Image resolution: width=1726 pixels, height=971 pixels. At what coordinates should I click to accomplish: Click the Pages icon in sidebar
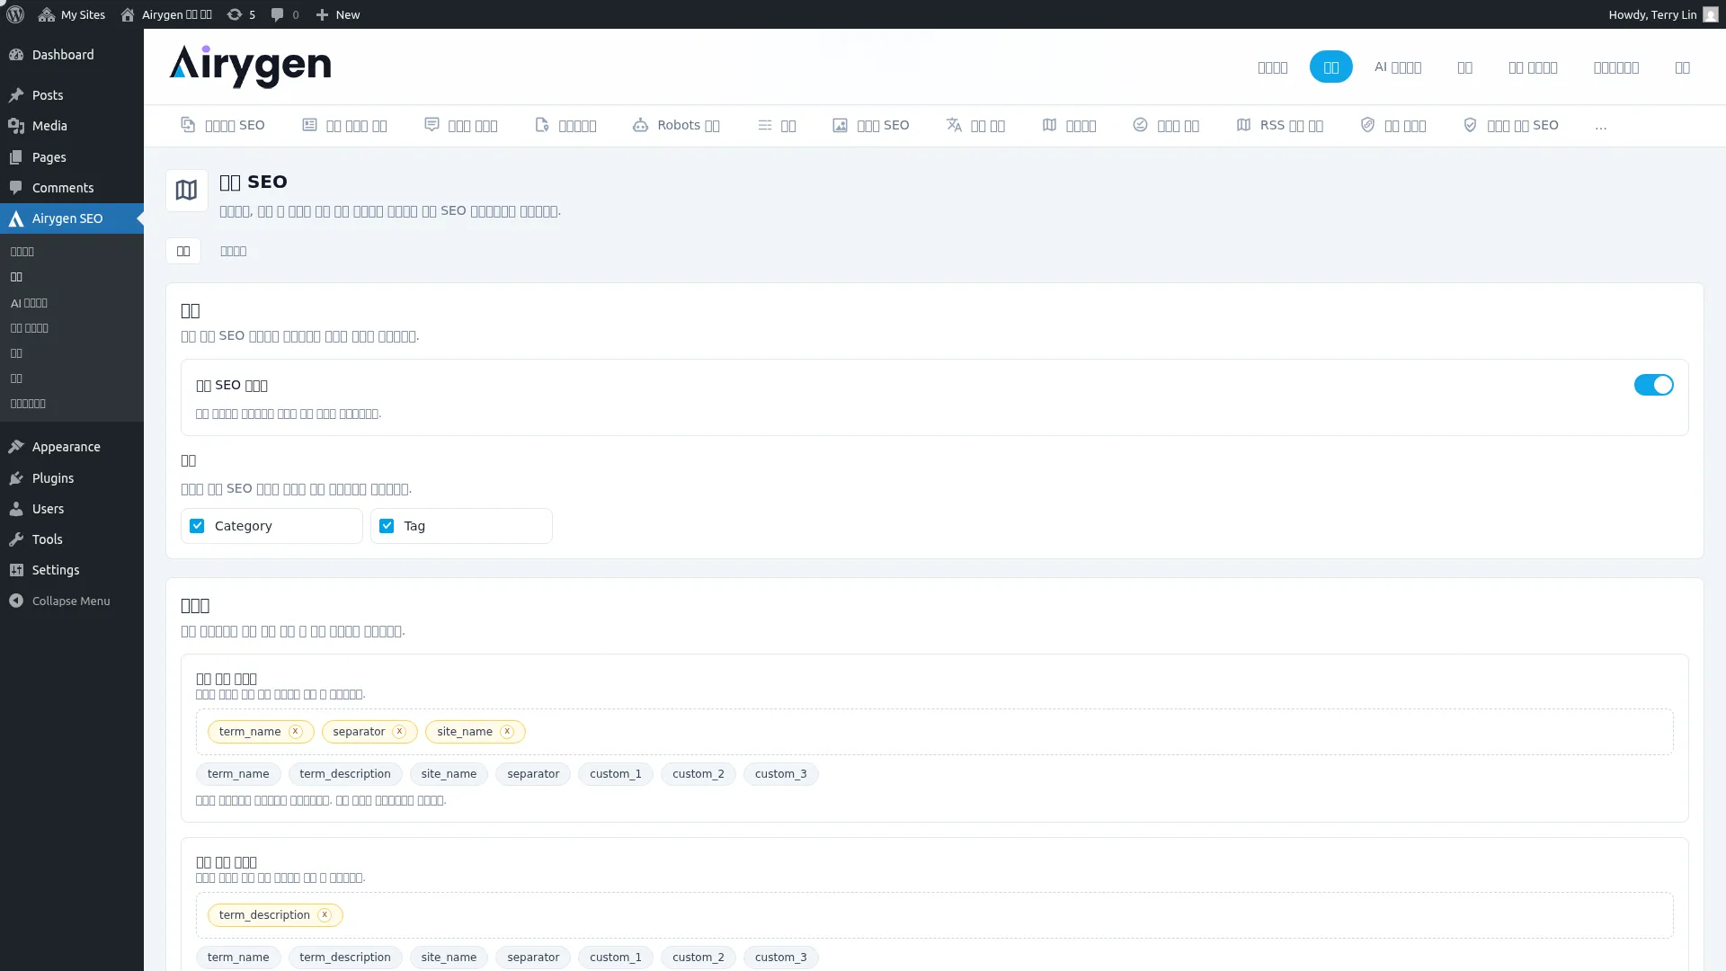click(16, 157)
